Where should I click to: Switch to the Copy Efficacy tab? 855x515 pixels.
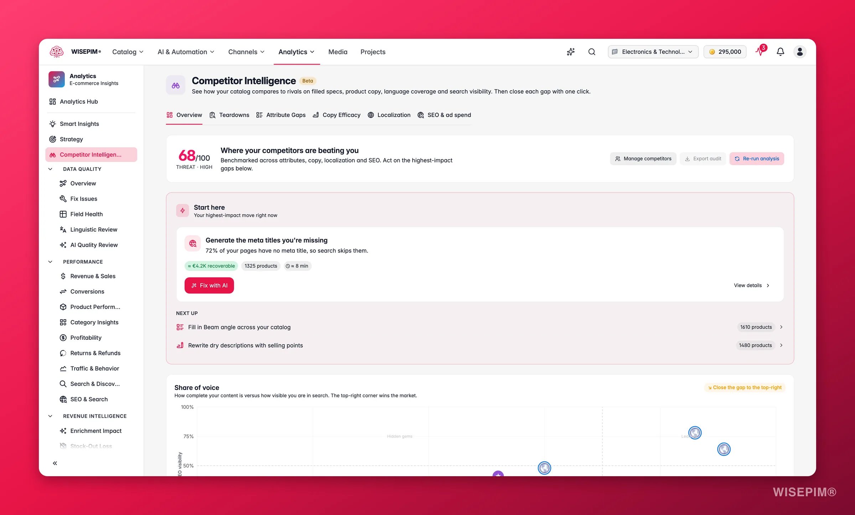(337, 115)
